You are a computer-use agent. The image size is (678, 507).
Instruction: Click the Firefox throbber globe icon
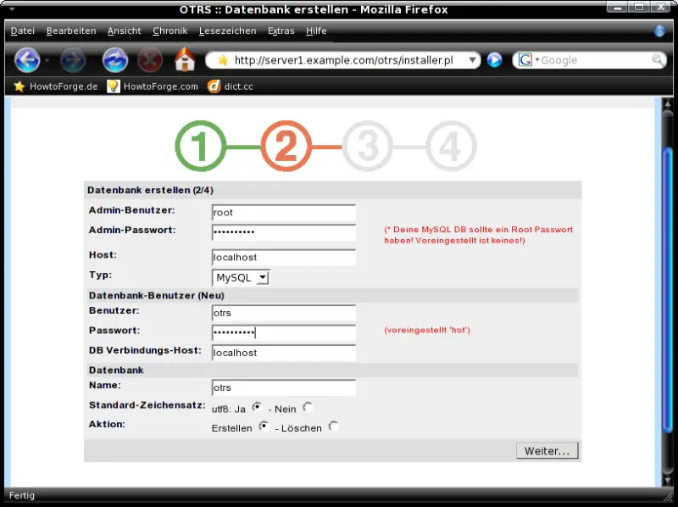[x=659, y=31]
